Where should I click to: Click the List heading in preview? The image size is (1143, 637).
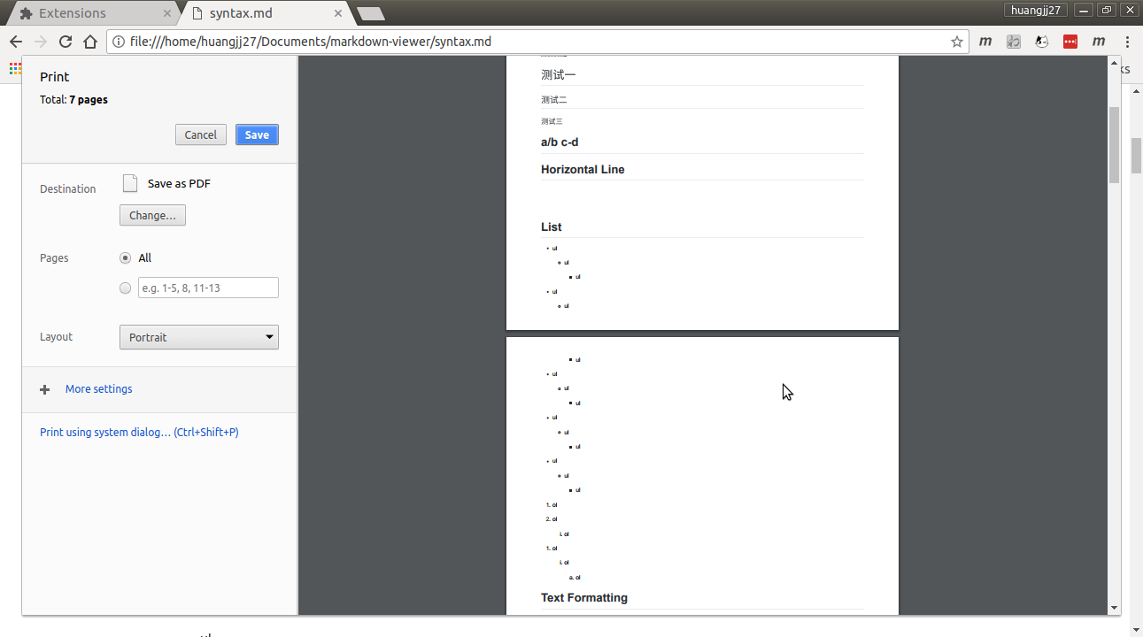click(552, 227)
